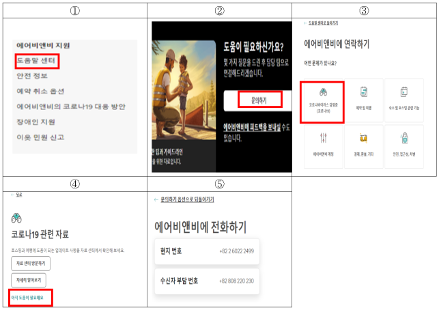Follow the 에어비앤비에 피드백을 보내실 link
The height and width of the screenshot is (310, 439).
pos(252,128)
